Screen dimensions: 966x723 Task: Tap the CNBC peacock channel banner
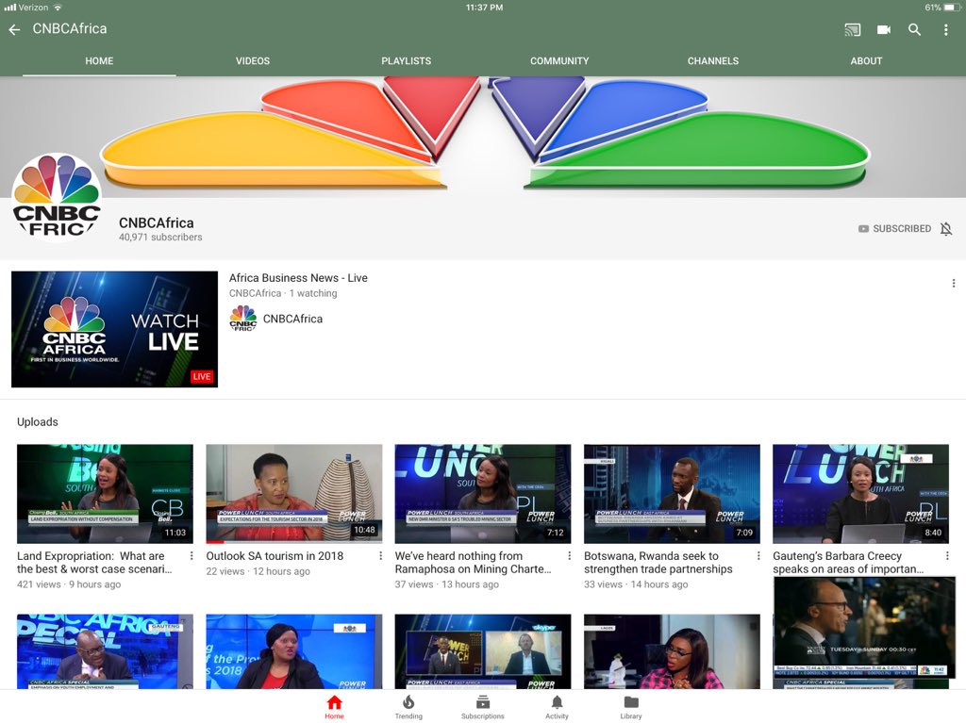point(483,137)
